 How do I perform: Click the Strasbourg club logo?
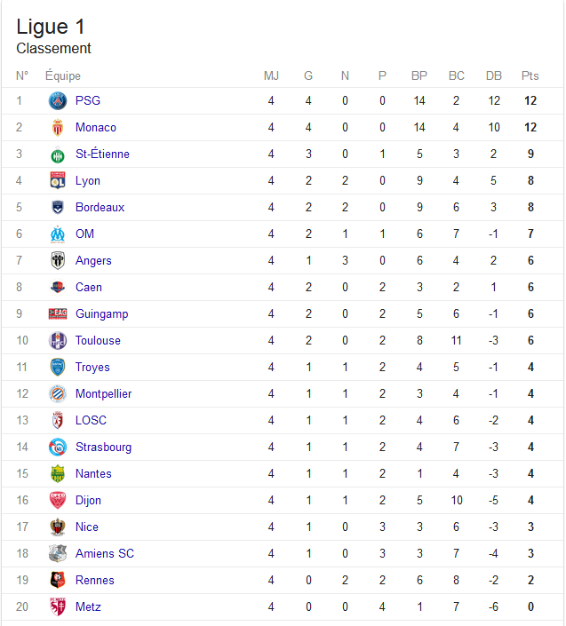tap(58, 448)
